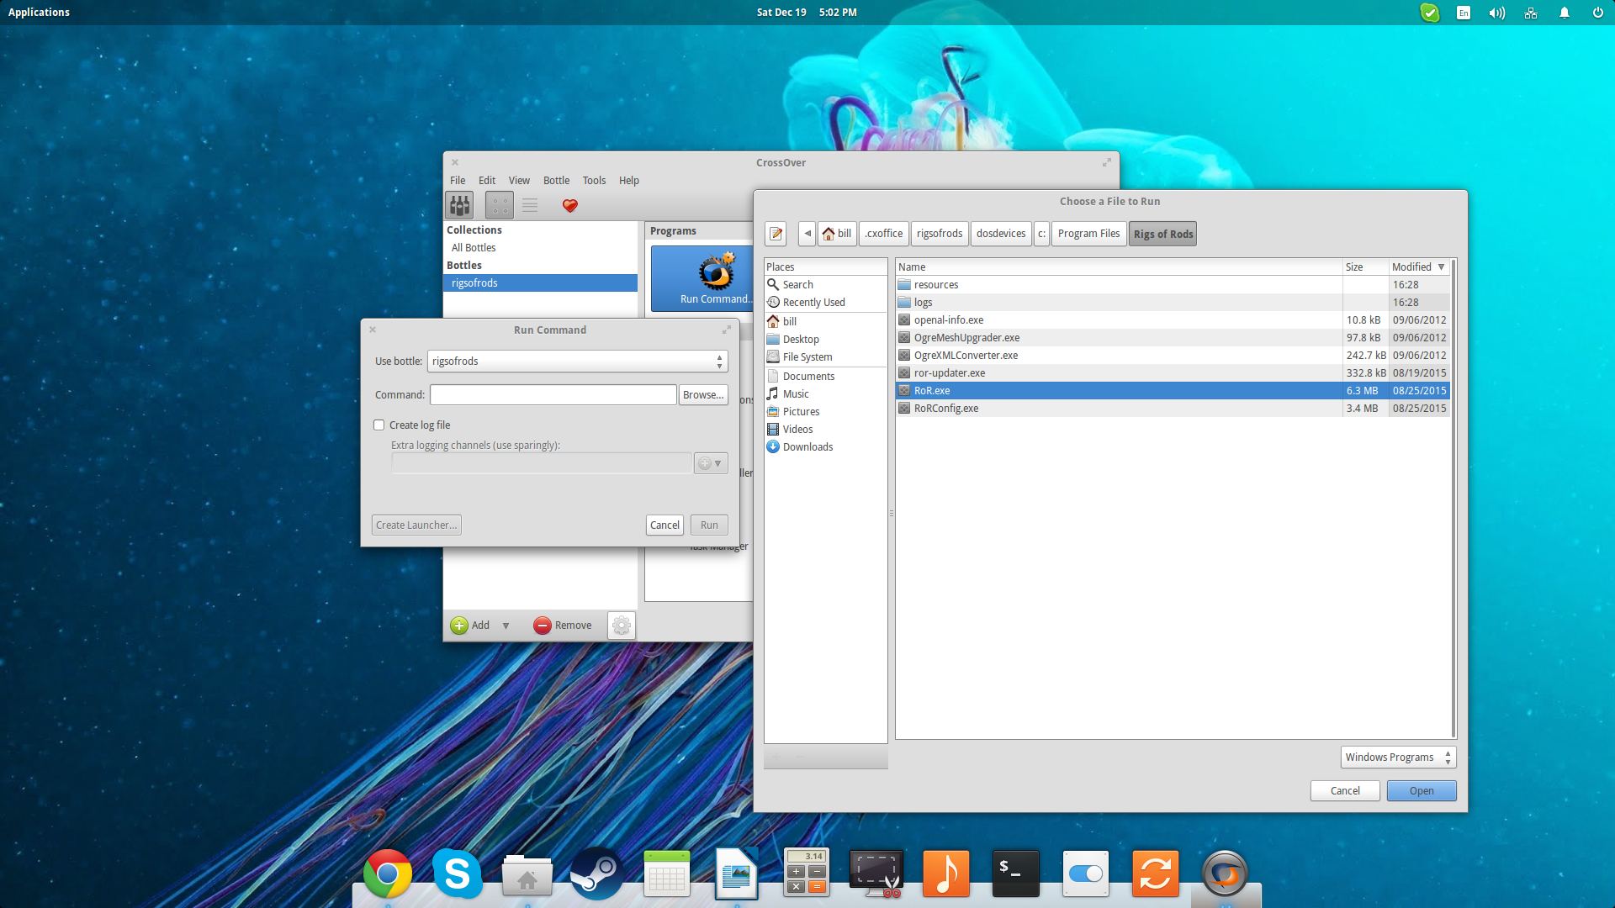Open Steam from the dock
Screen dimensions: 1615x908
596,874
